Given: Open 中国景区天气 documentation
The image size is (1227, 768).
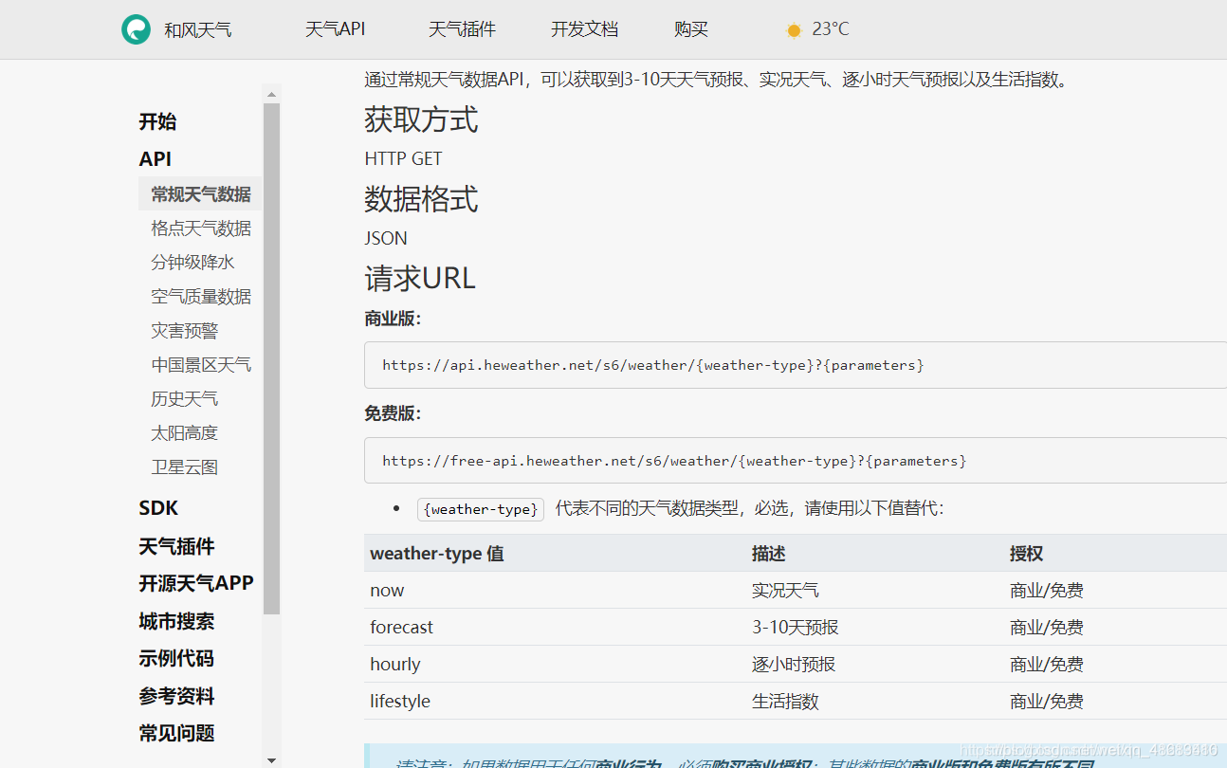Looking at the screenshot, I should point(201,364).
